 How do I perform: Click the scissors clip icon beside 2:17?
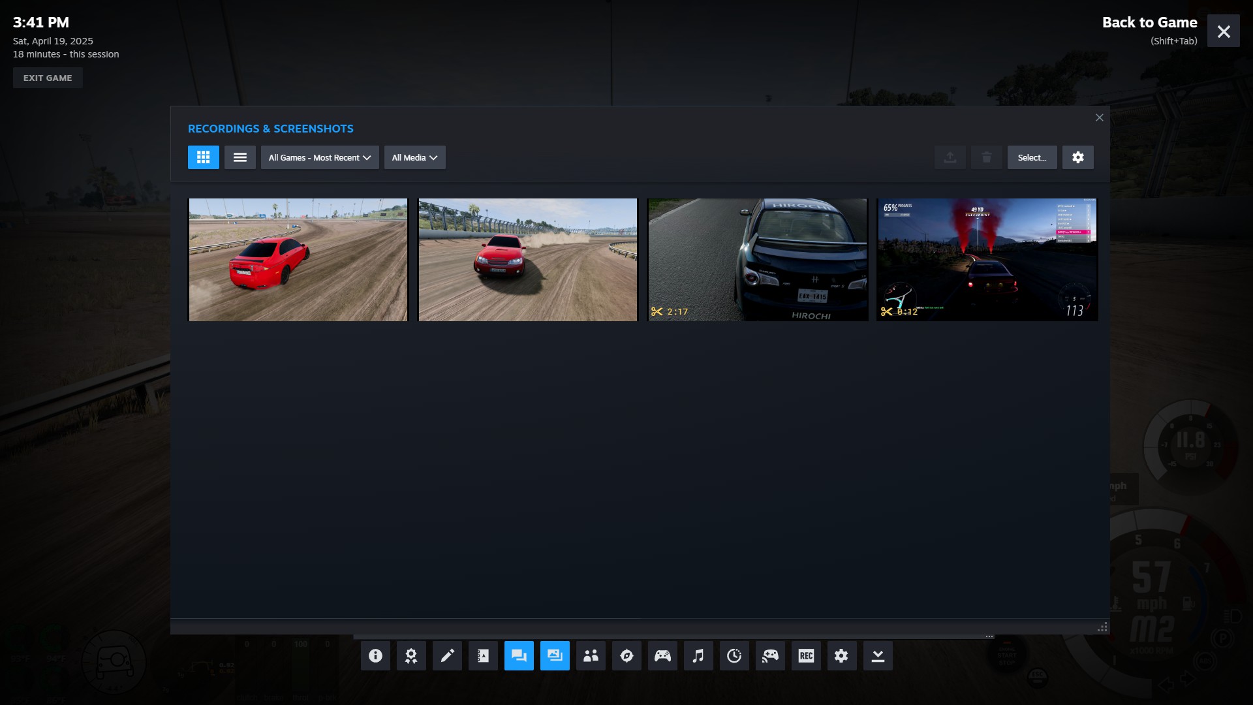pyautogui.click(x=657, y=311)
